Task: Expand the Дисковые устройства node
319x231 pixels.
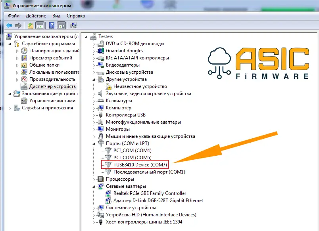Action: pos(94,73)
